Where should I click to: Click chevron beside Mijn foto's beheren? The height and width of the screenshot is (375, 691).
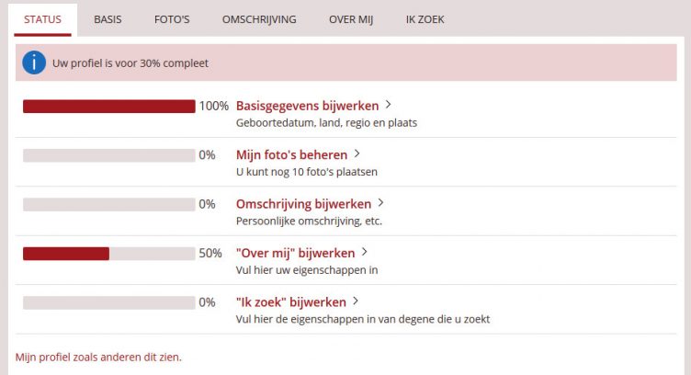[357, 154]
